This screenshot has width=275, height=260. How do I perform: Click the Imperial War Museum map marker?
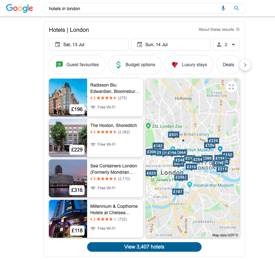tap(189, 185)
